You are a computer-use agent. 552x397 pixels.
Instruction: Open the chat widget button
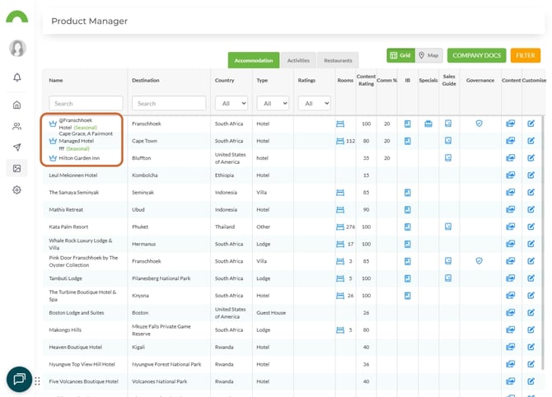point(18,379)
